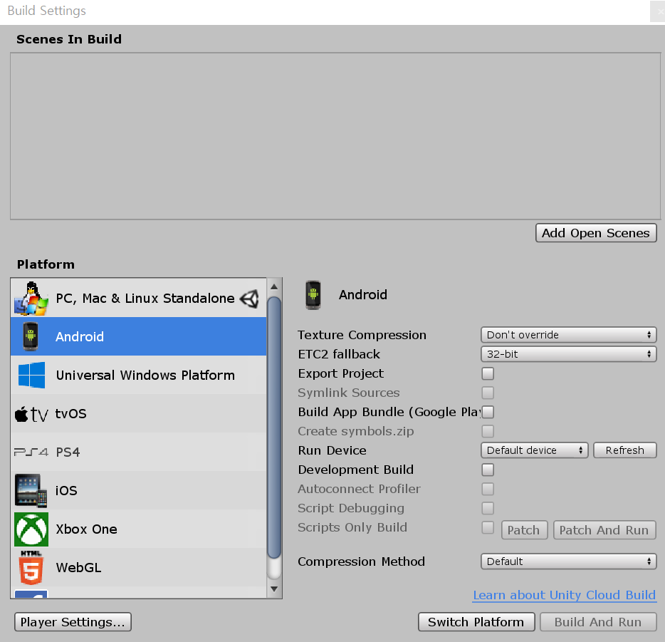The image size is (665, 642).
Task: Click the Android phone icon in platform list
Action: pyautogui.click(x=30, y=336)
